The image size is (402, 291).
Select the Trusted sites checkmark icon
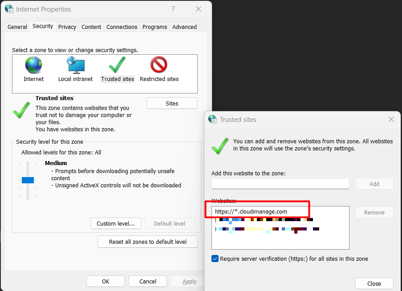point(118,65)
